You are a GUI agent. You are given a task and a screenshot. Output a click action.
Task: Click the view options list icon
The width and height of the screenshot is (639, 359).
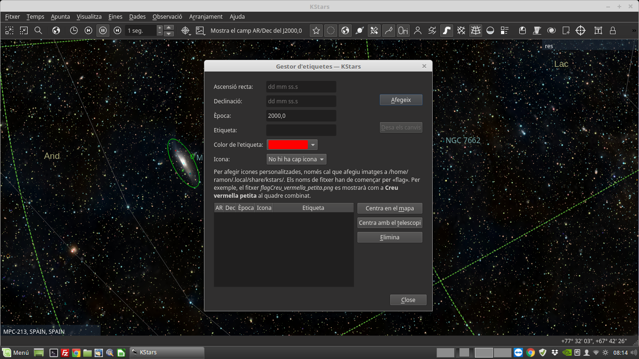(505, 30)
